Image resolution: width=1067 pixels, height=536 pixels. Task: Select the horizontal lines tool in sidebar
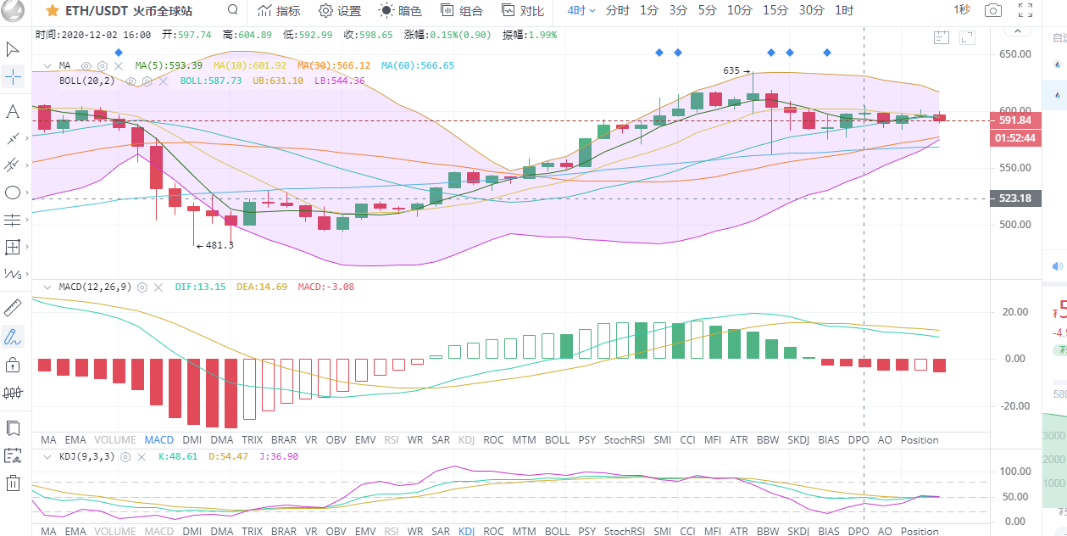pyautogui.click(x=13, y=220)
